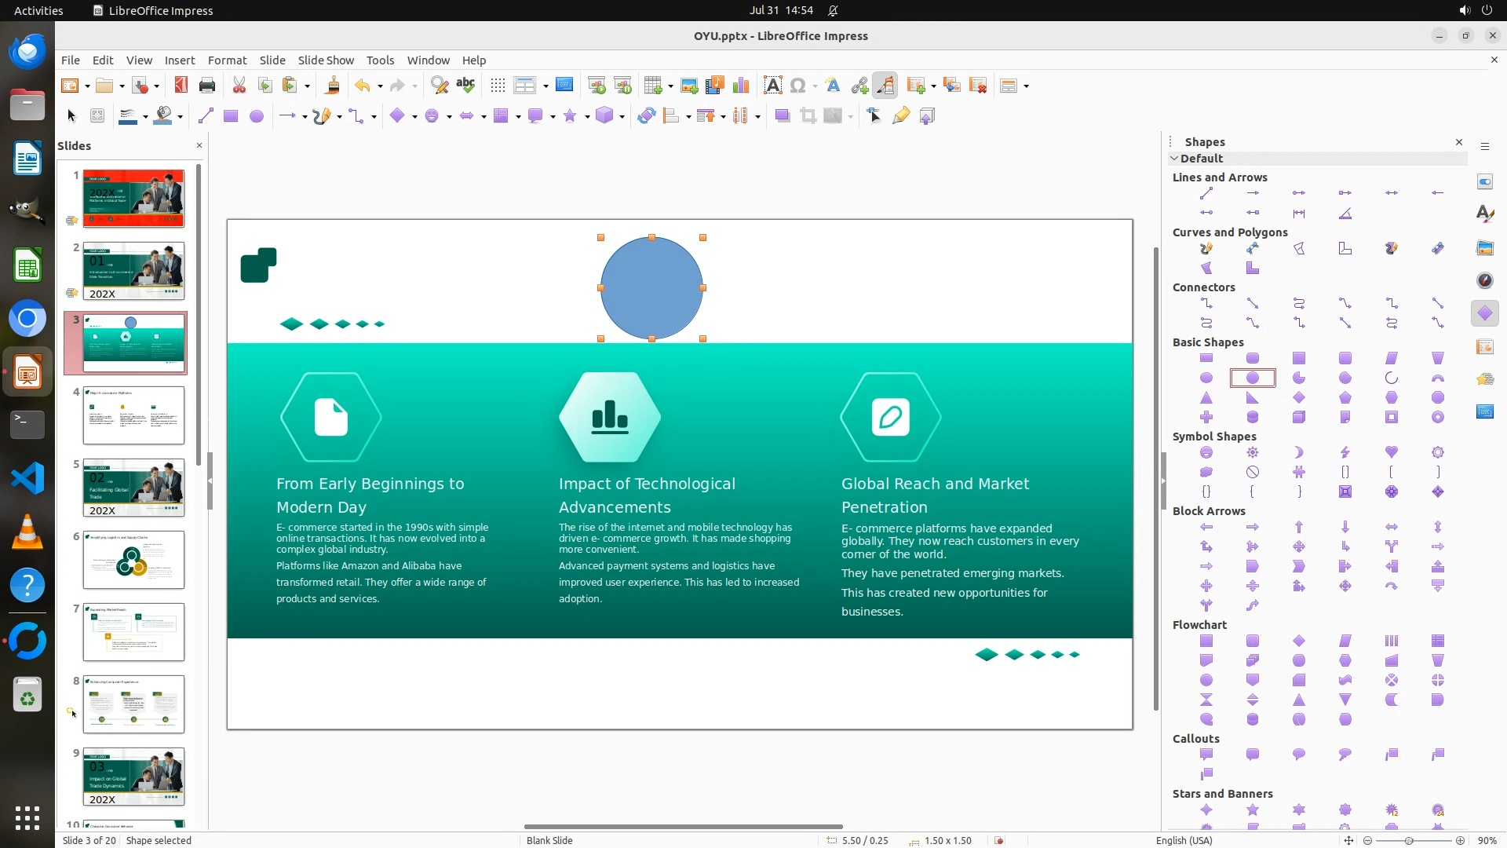This screenshot has width=1507, height=848.
Task: Open the Stars and Banners dropdown arrow
Action: click(588, 117)
